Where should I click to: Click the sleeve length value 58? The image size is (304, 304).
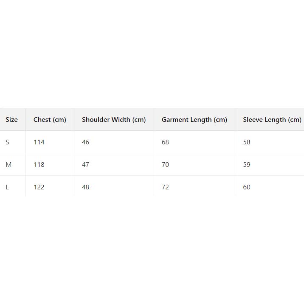pyautogui.click(x=247, y=142)
